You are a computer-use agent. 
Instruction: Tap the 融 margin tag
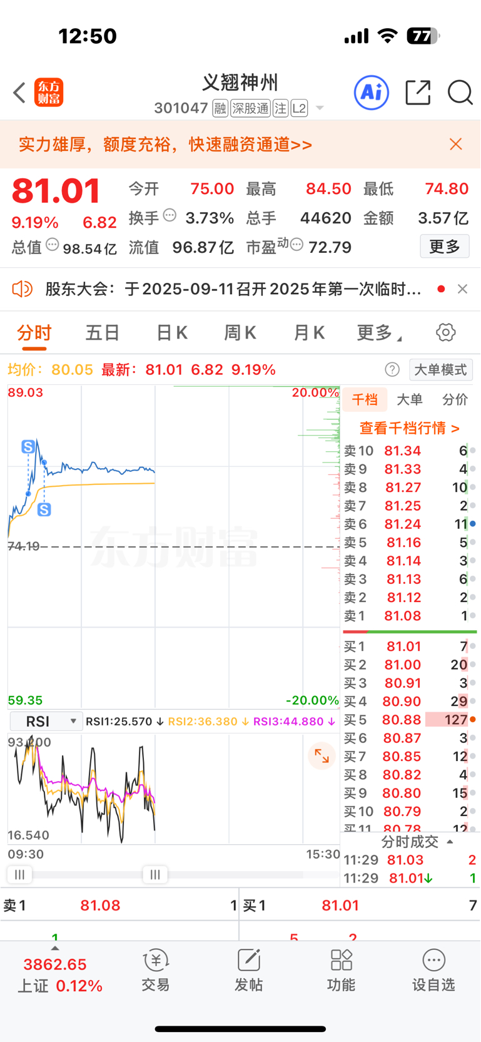220,108
